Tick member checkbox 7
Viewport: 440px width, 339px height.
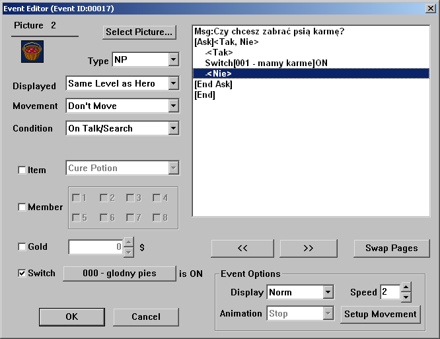coord(130,217)
